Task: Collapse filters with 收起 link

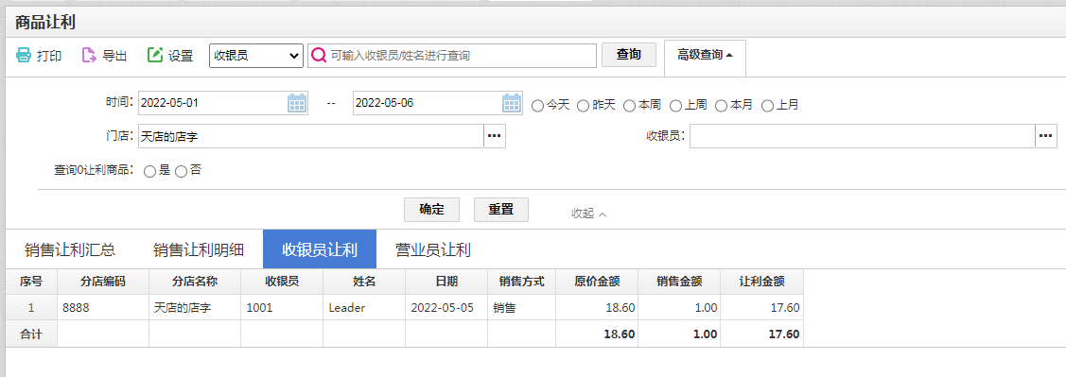Action: coord(588,214)
